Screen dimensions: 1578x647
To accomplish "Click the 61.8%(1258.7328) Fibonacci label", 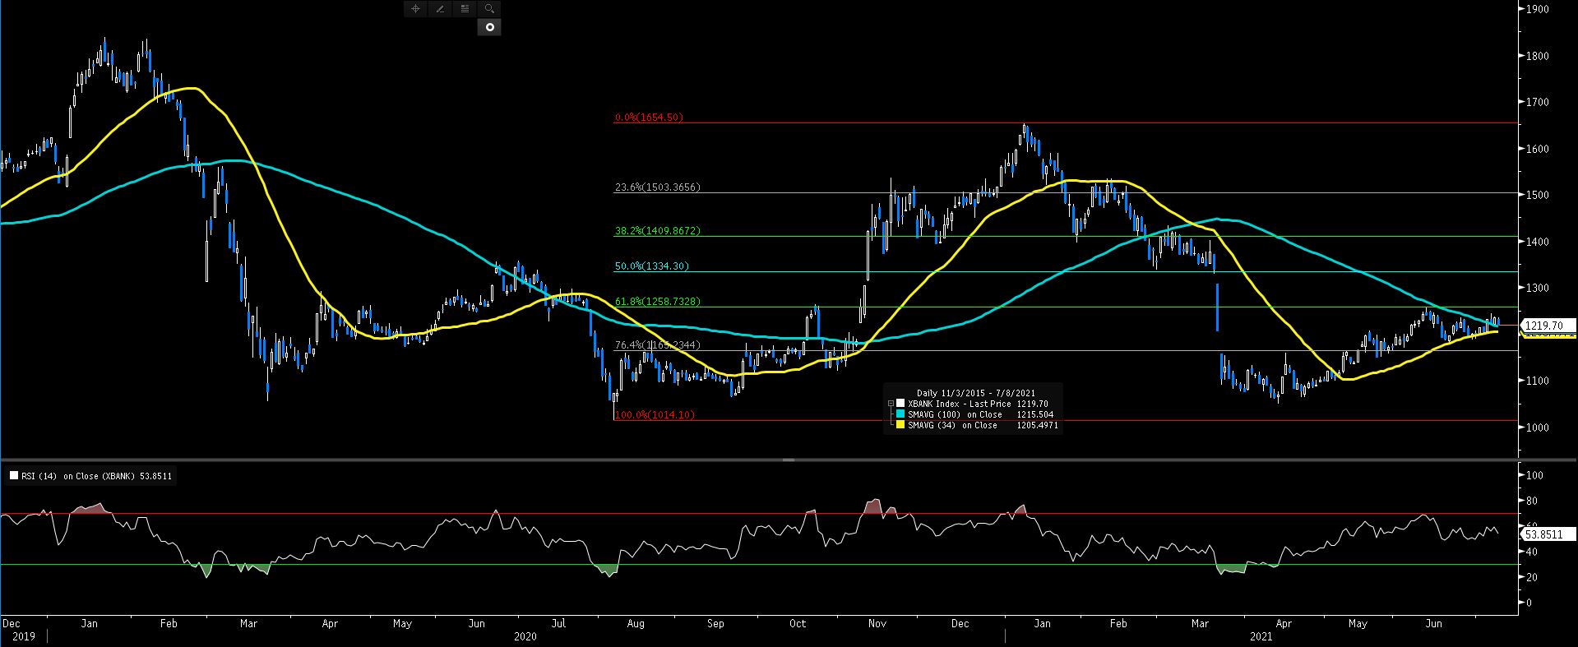I will pyautogui.click(x=658, y=302).
